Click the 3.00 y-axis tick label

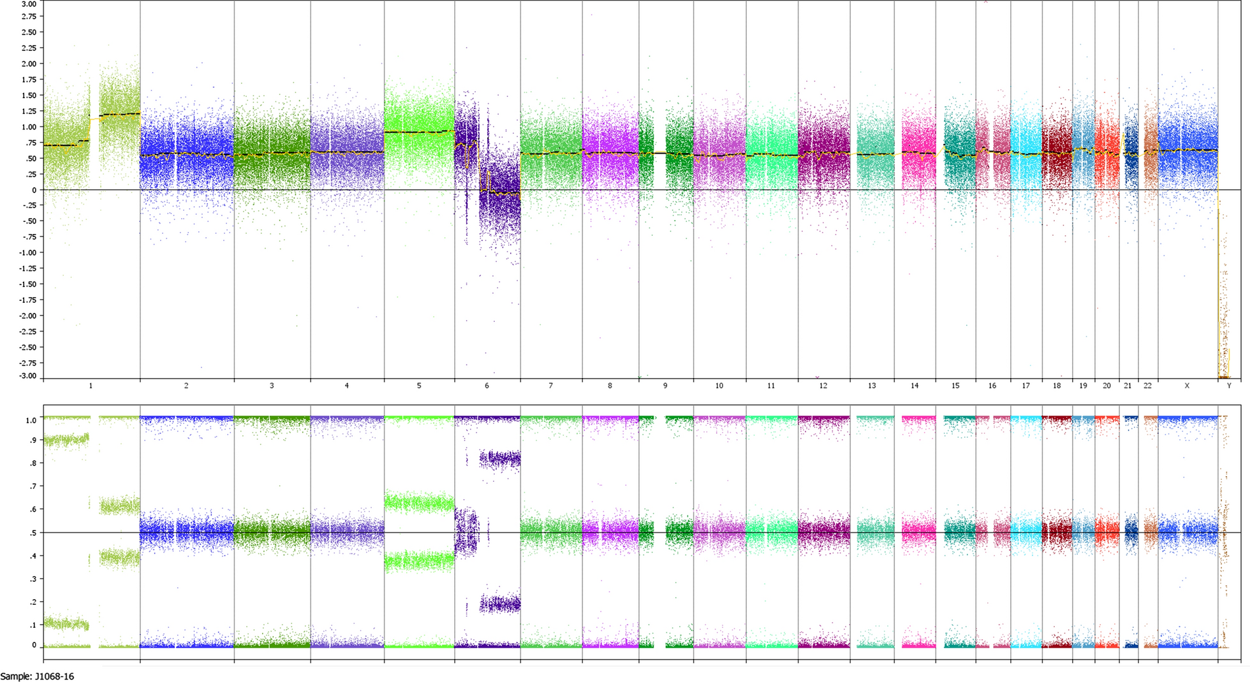29,4
